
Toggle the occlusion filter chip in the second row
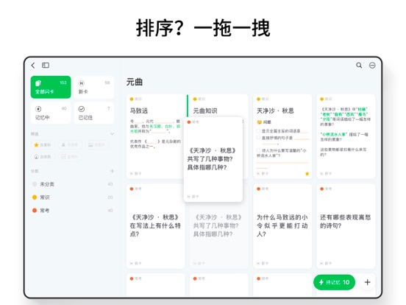[43, 157]
